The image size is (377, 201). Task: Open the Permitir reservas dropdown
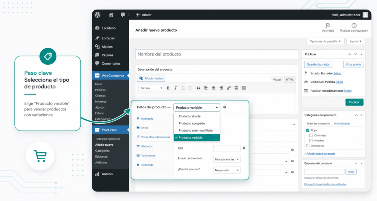(227, 170)
